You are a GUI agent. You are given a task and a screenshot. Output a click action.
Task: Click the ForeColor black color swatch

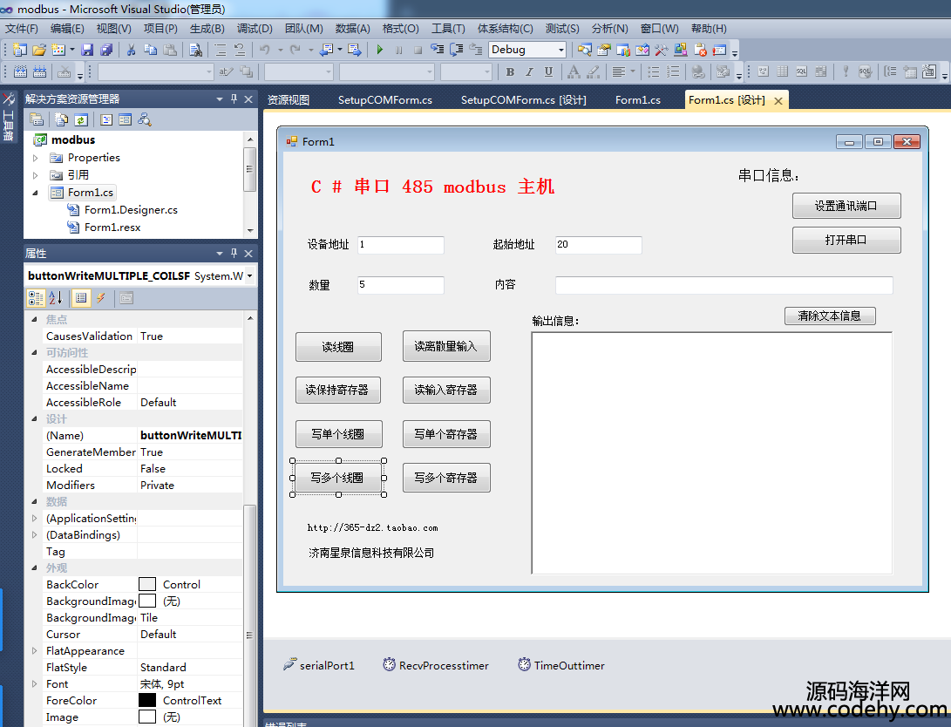coord(147,700)
